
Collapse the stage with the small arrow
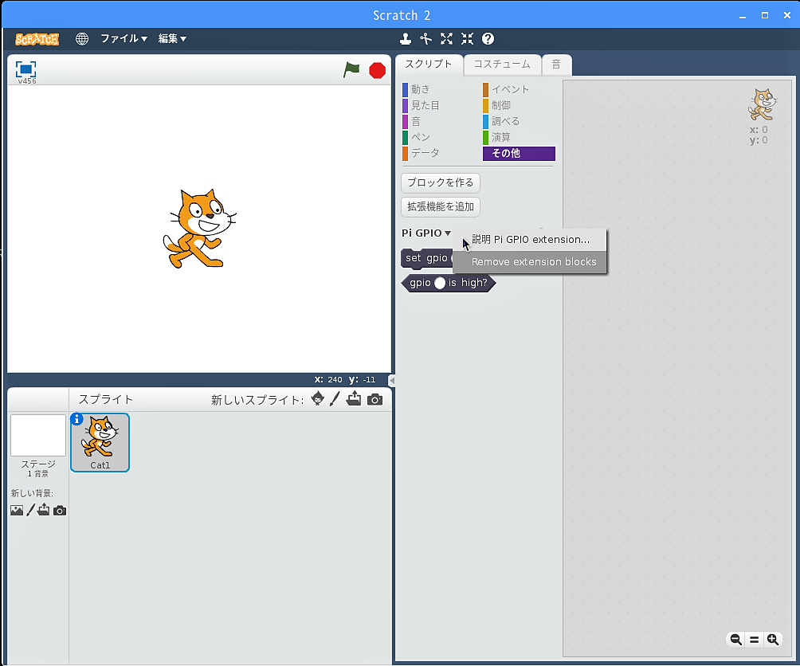coord(391,380)
